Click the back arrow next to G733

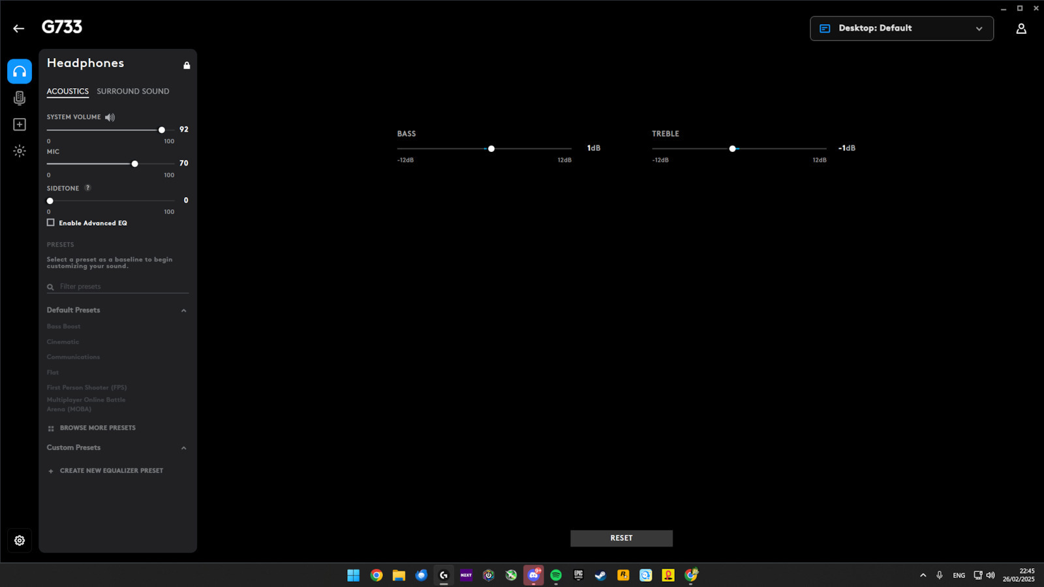click(x=18, y=28)
